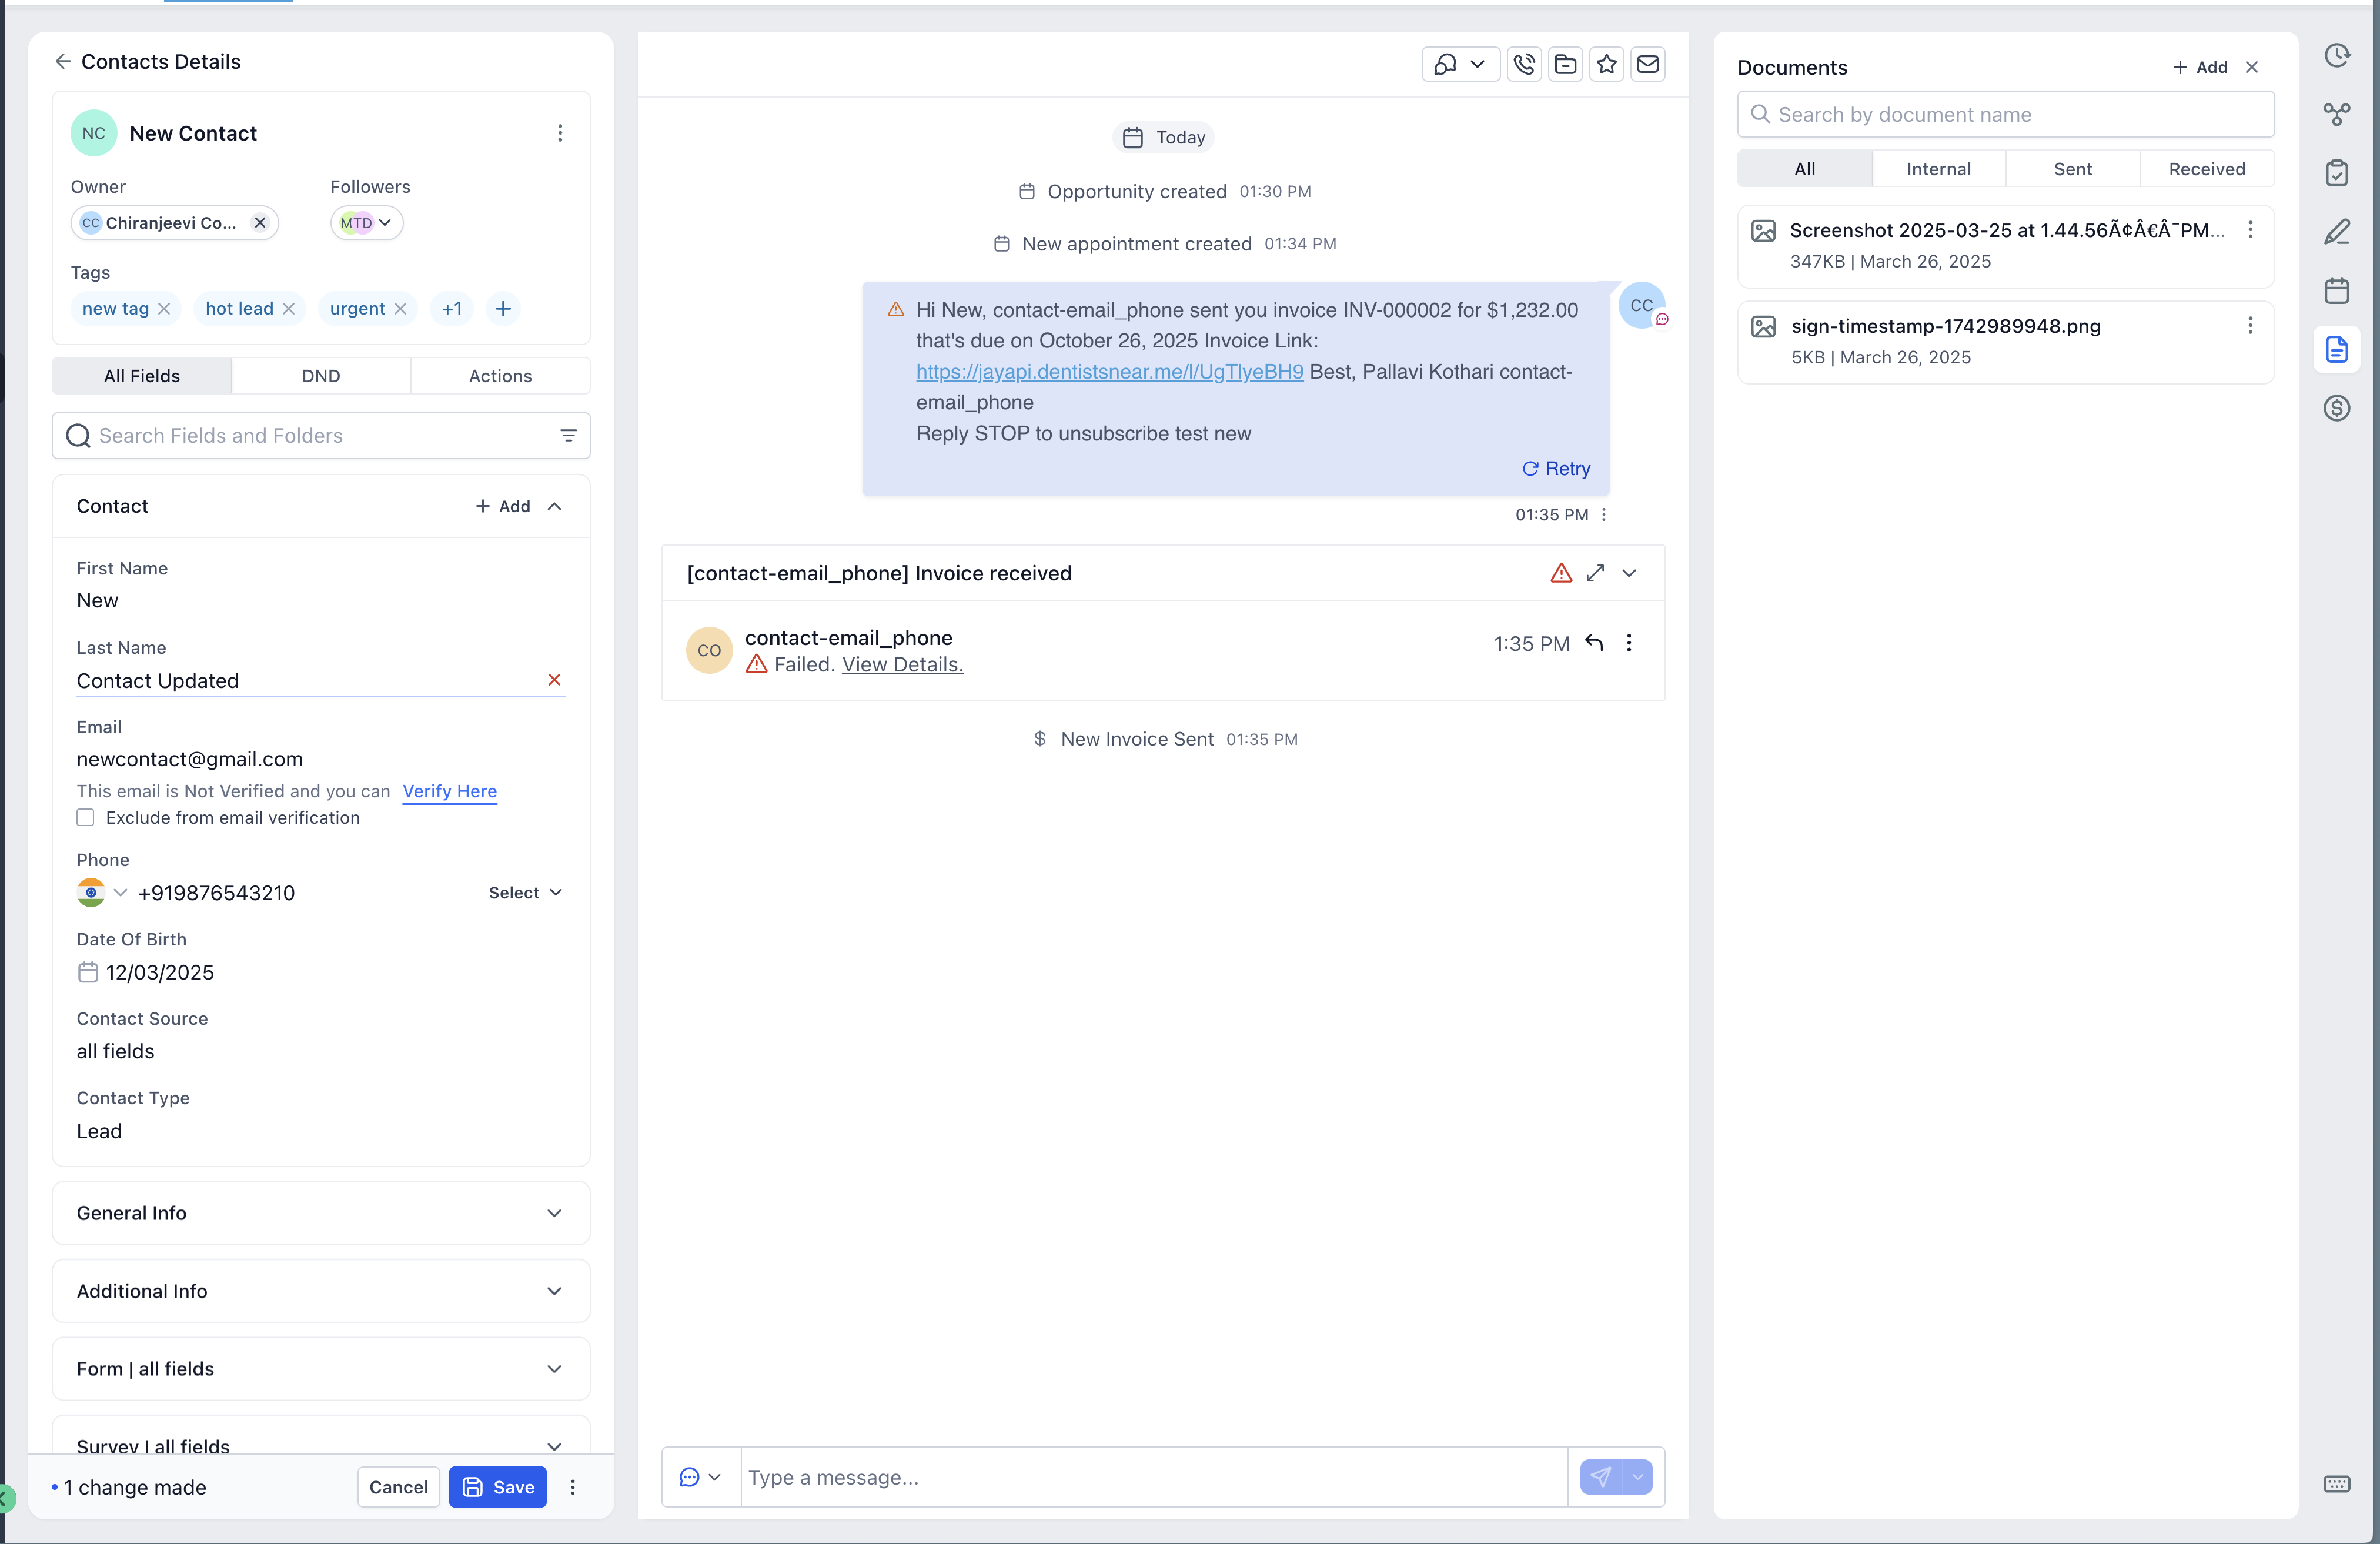Check Exclude from email verification box
The height and width of the screenshot is (1544, 2380).
pos(86,818)
